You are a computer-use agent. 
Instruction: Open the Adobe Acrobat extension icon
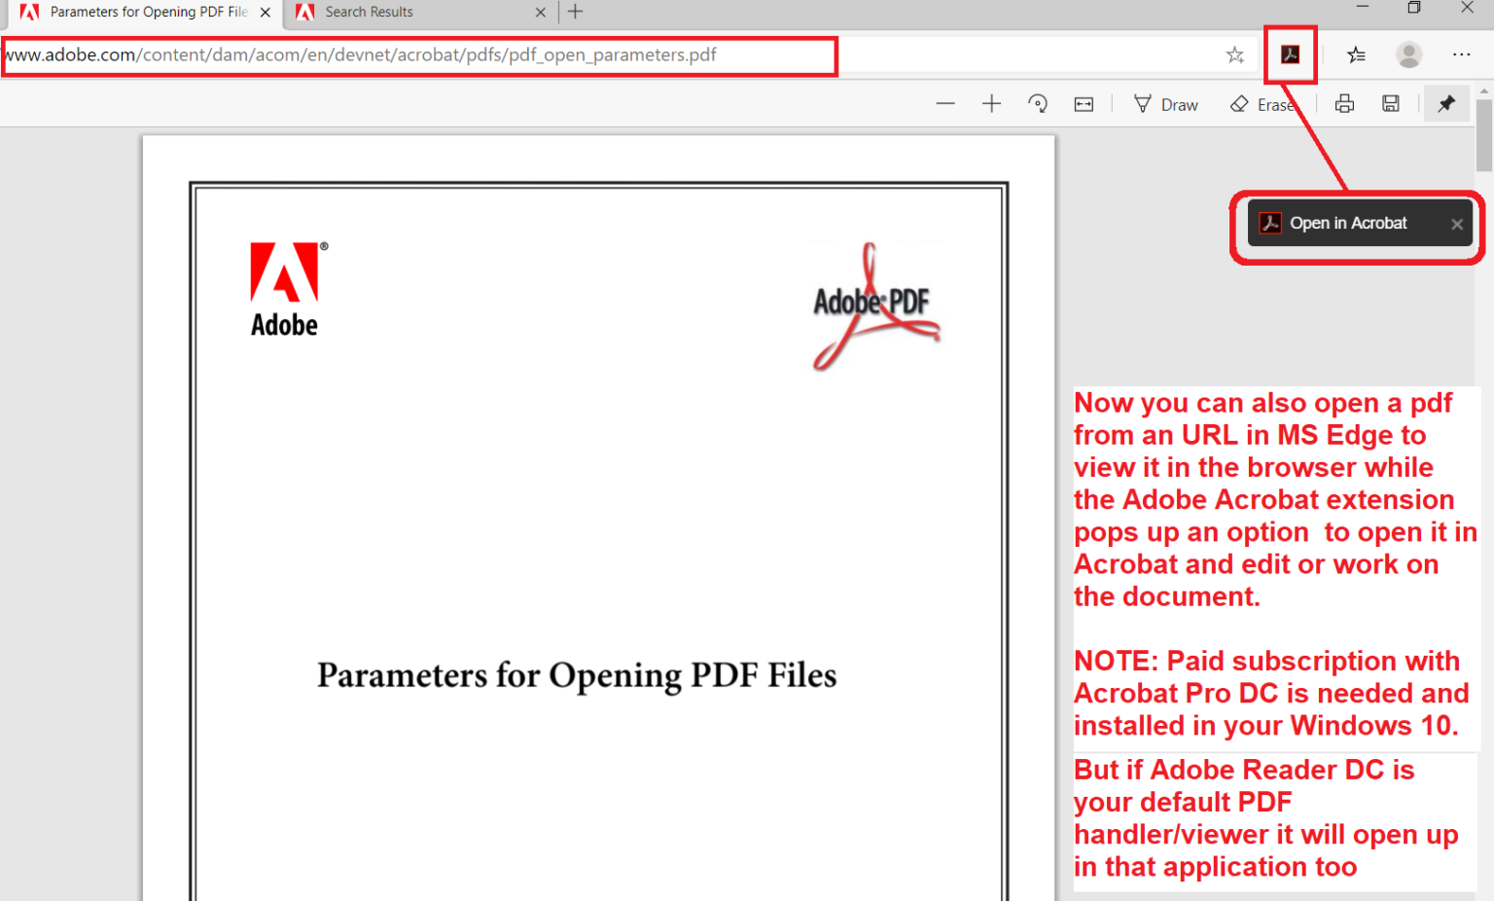tap(1290, 54)
